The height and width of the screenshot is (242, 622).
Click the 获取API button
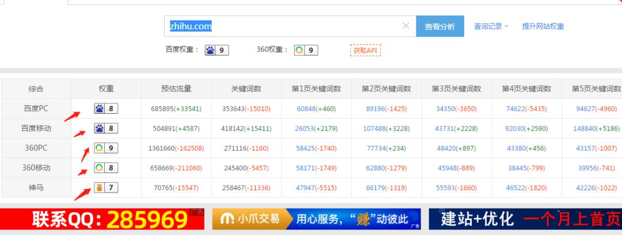pos(365,51)
